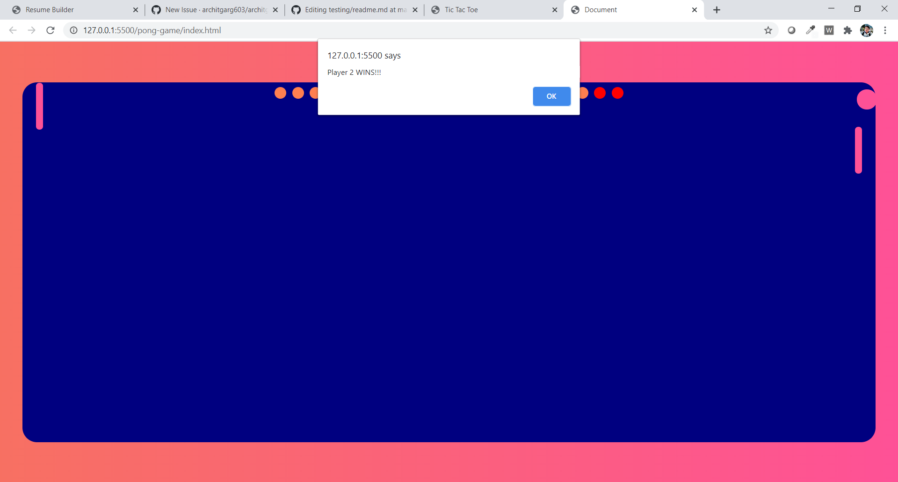This screenshot has height=482, width=898.
Task: Click the eyedropper color picker extension
Action: click(x=811, y=30)
